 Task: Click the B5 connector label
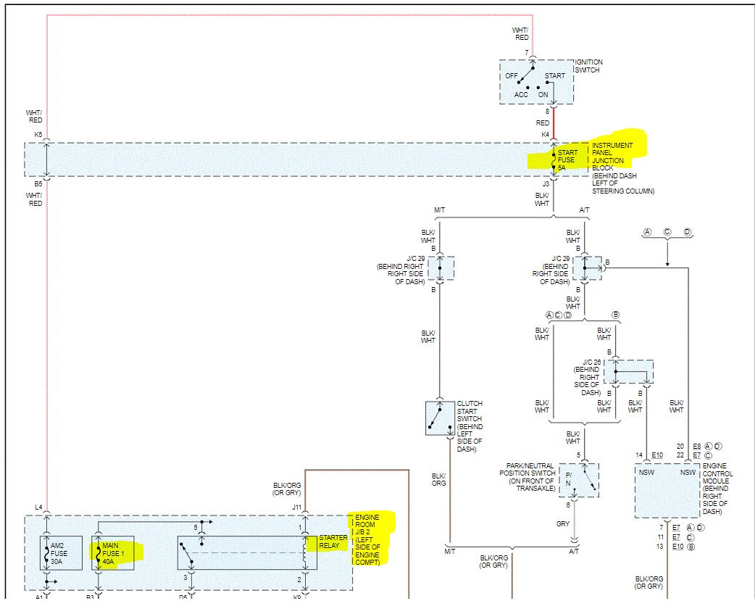pyautogui.click(x=38, y=183)
